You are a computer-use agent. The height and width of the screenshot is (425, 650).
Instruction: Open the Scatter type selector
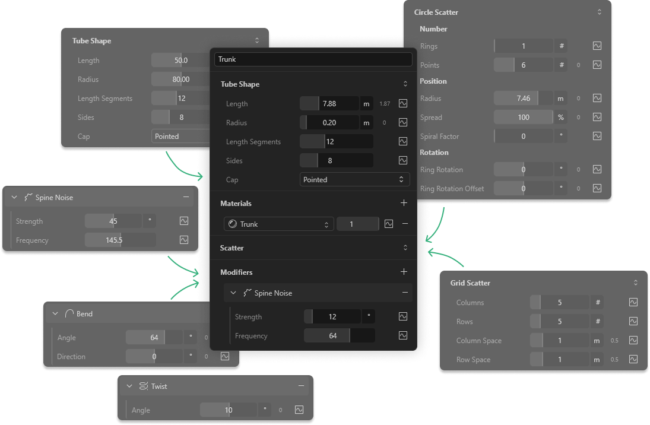(405, 248)
